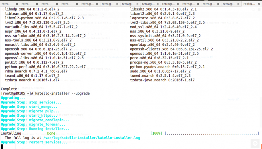Close the tetra@ tab adjacent to root@ tab
The height and width of the screenshot is (149, 262).
pos(238,4)
